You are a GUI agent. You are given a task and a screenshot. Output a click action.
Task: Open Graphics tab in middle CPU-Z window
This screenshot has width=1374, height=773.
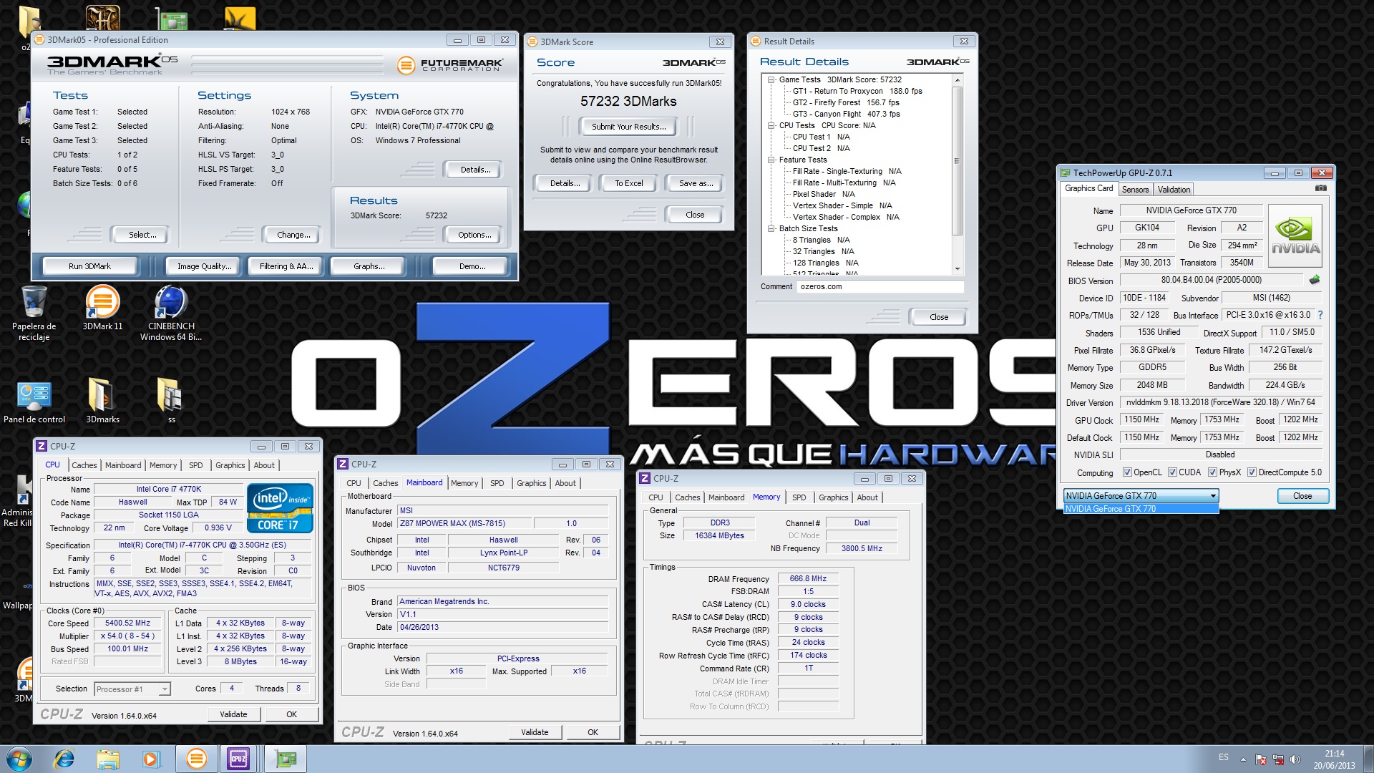click(531, 483)
